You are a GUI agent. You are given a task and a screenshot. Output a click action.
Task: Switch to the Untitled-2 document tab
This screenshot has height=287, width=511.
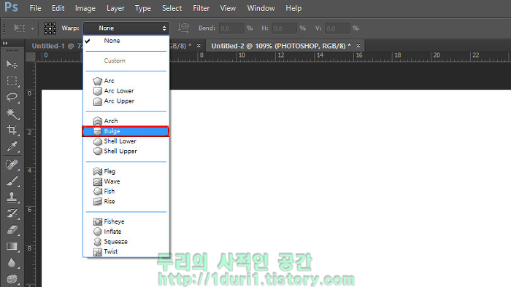point(281,46)
